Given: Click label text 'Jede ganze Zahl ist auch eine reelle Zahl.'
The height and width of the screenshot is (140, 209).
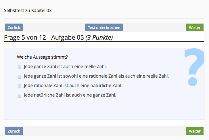Looking at the screenshot, I should (x=65, y=67).
